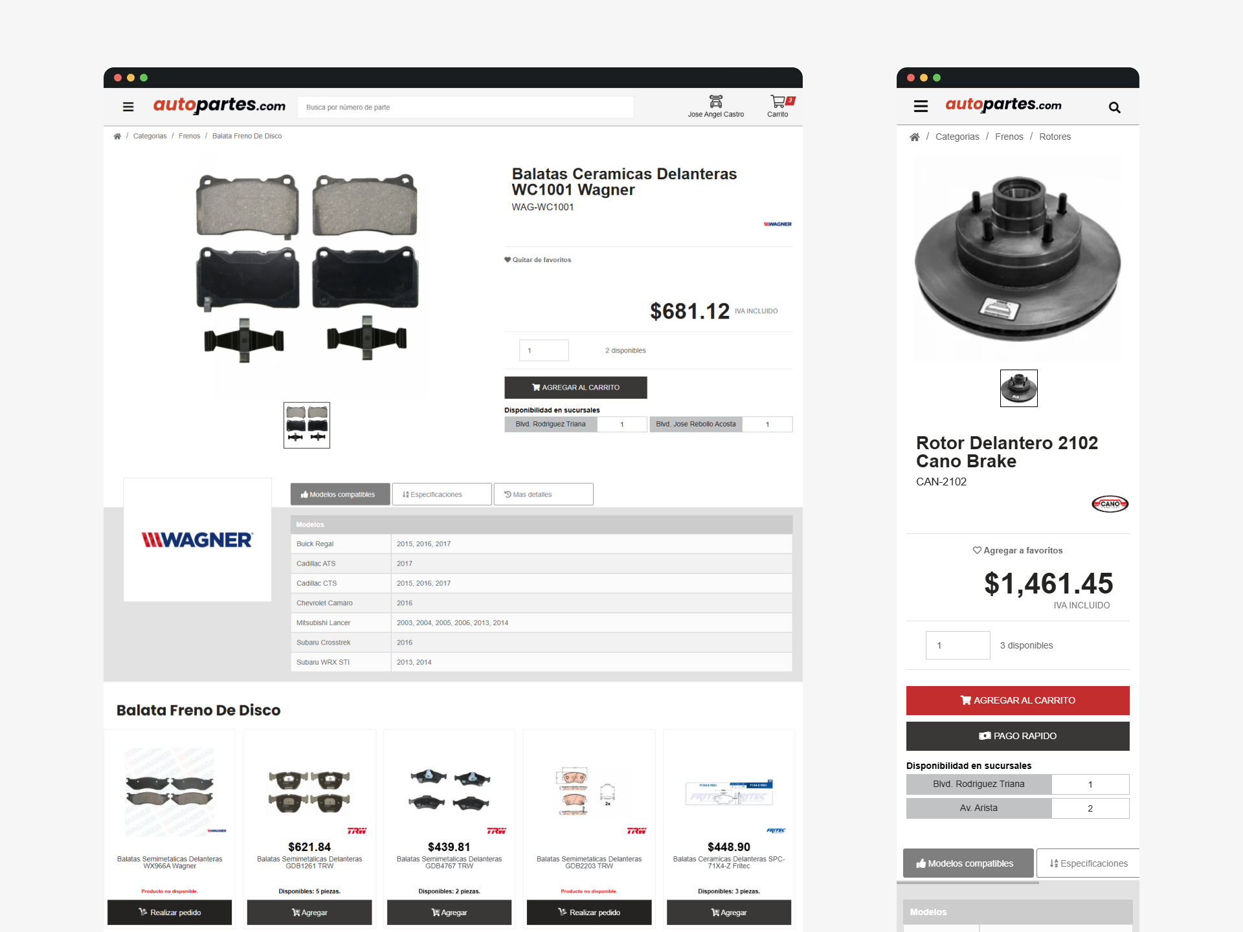The image size is (1243, 932).
Task: Switch to desktop Especificaciones tab
Action: [x=442, y=494]
